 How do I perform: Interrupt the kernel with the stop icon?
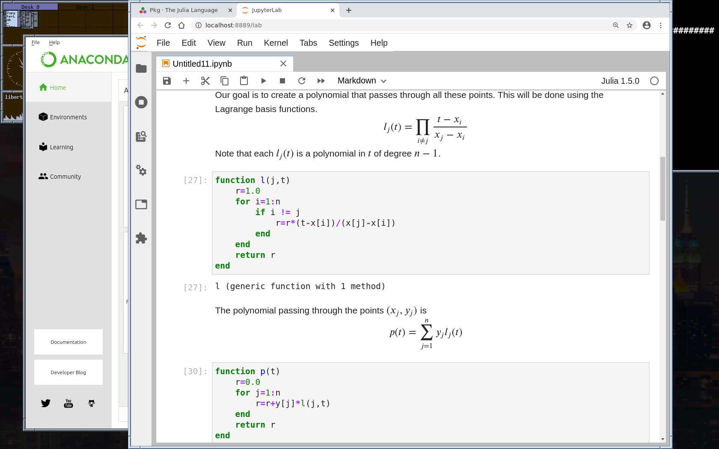pos(282,81)
